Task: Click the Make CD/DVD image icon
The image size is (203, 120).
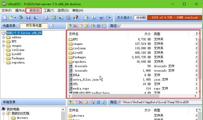Action: click(46, 18)
